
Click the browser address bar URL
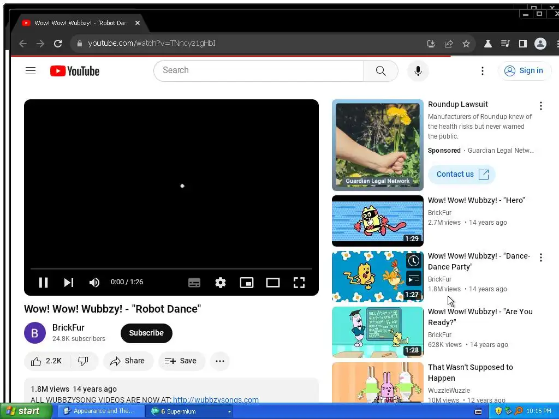click(x=152, y=43)
